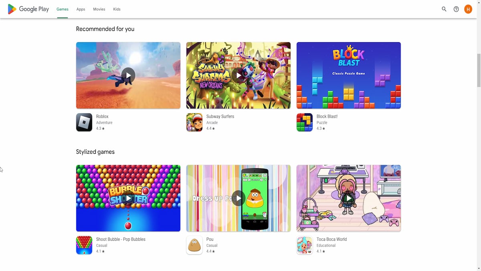Open the help center question mark icon
The width and height of the screenshot is (481, 271).
click(x=456, y=9)
